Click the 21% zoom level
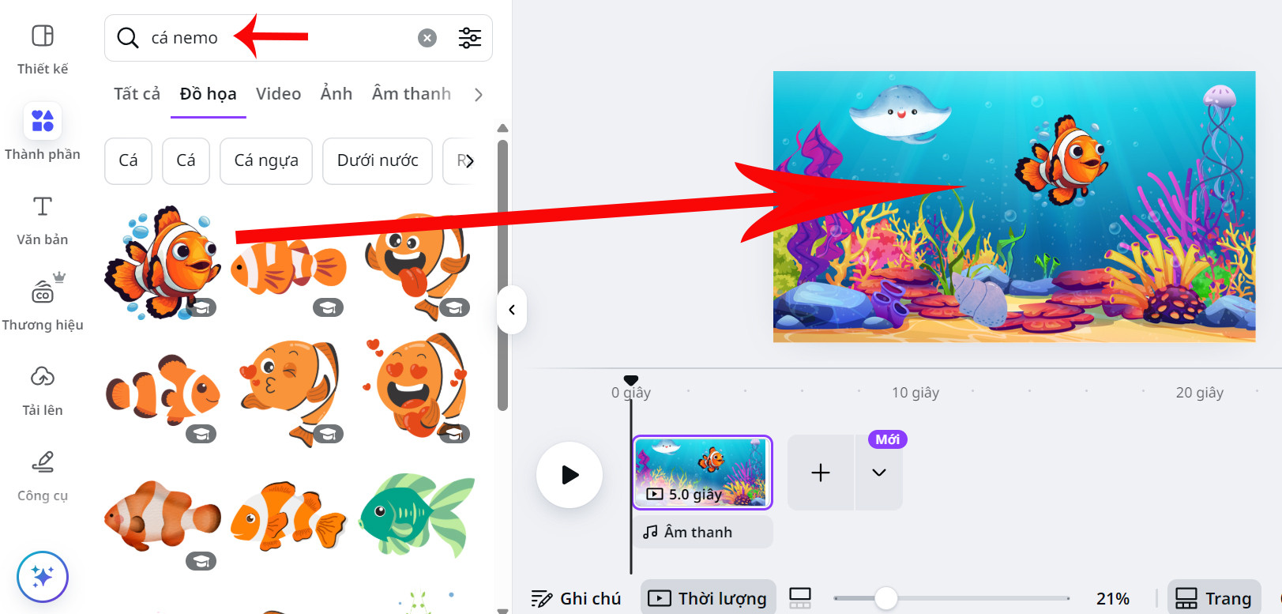 click(x=1113, y=599)
